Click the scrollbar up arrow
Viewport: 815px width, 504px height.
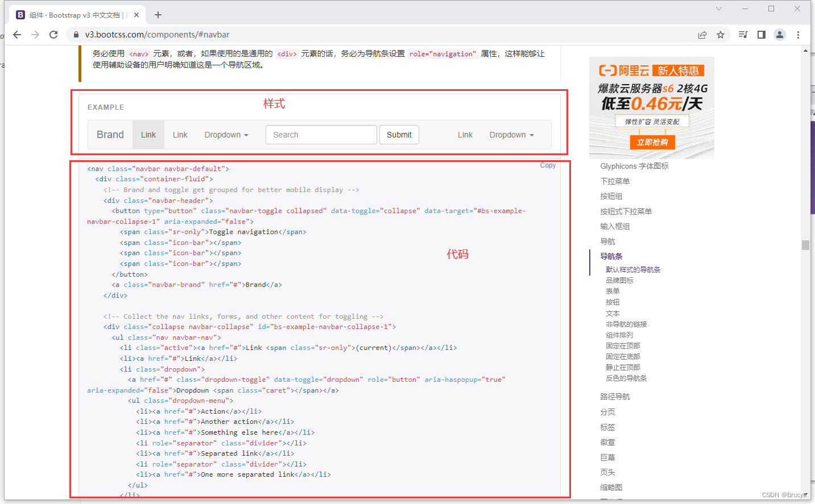(805, 51)
